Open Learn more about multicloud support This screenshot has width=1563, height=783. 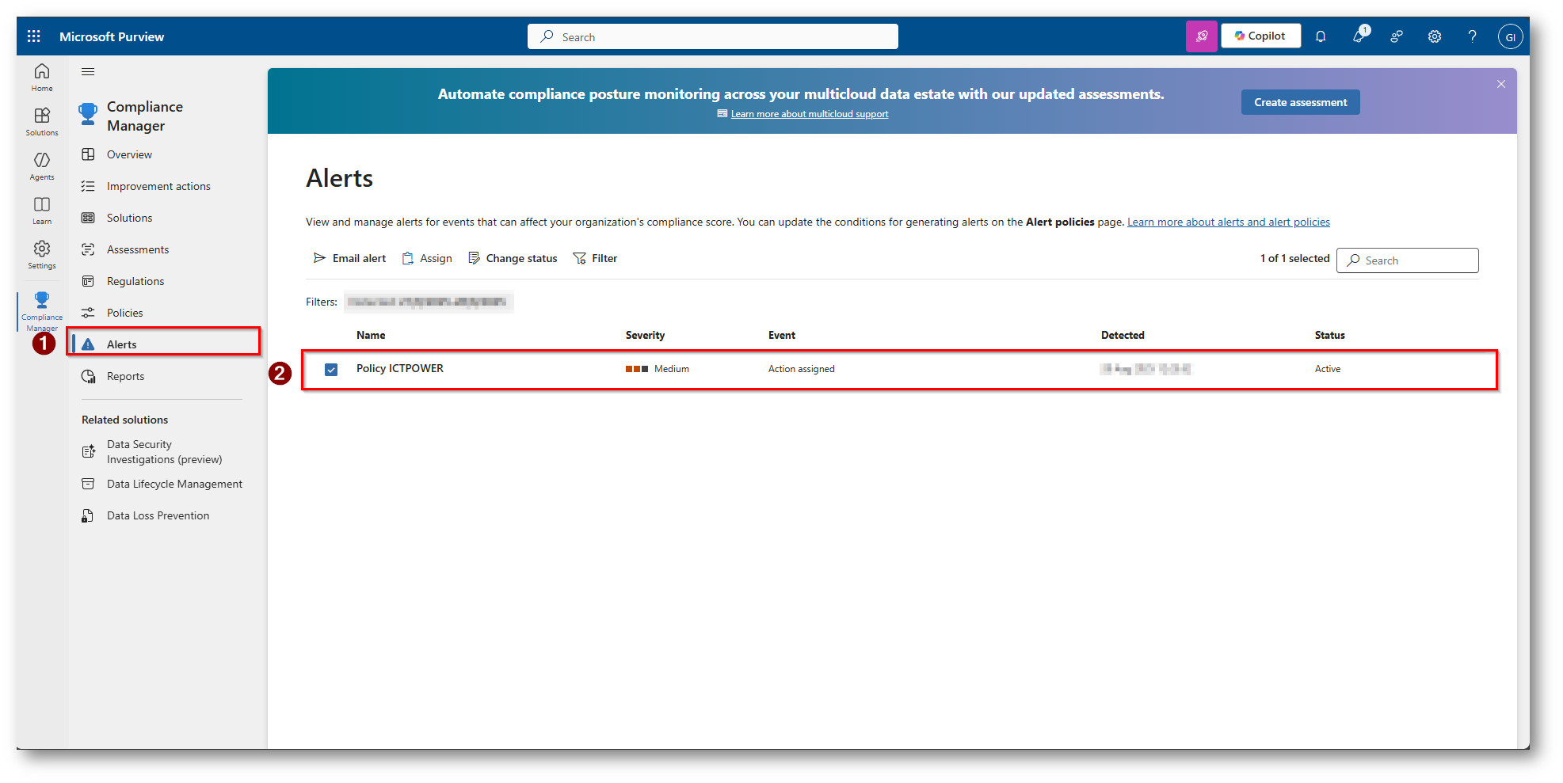tap(810, 114)
